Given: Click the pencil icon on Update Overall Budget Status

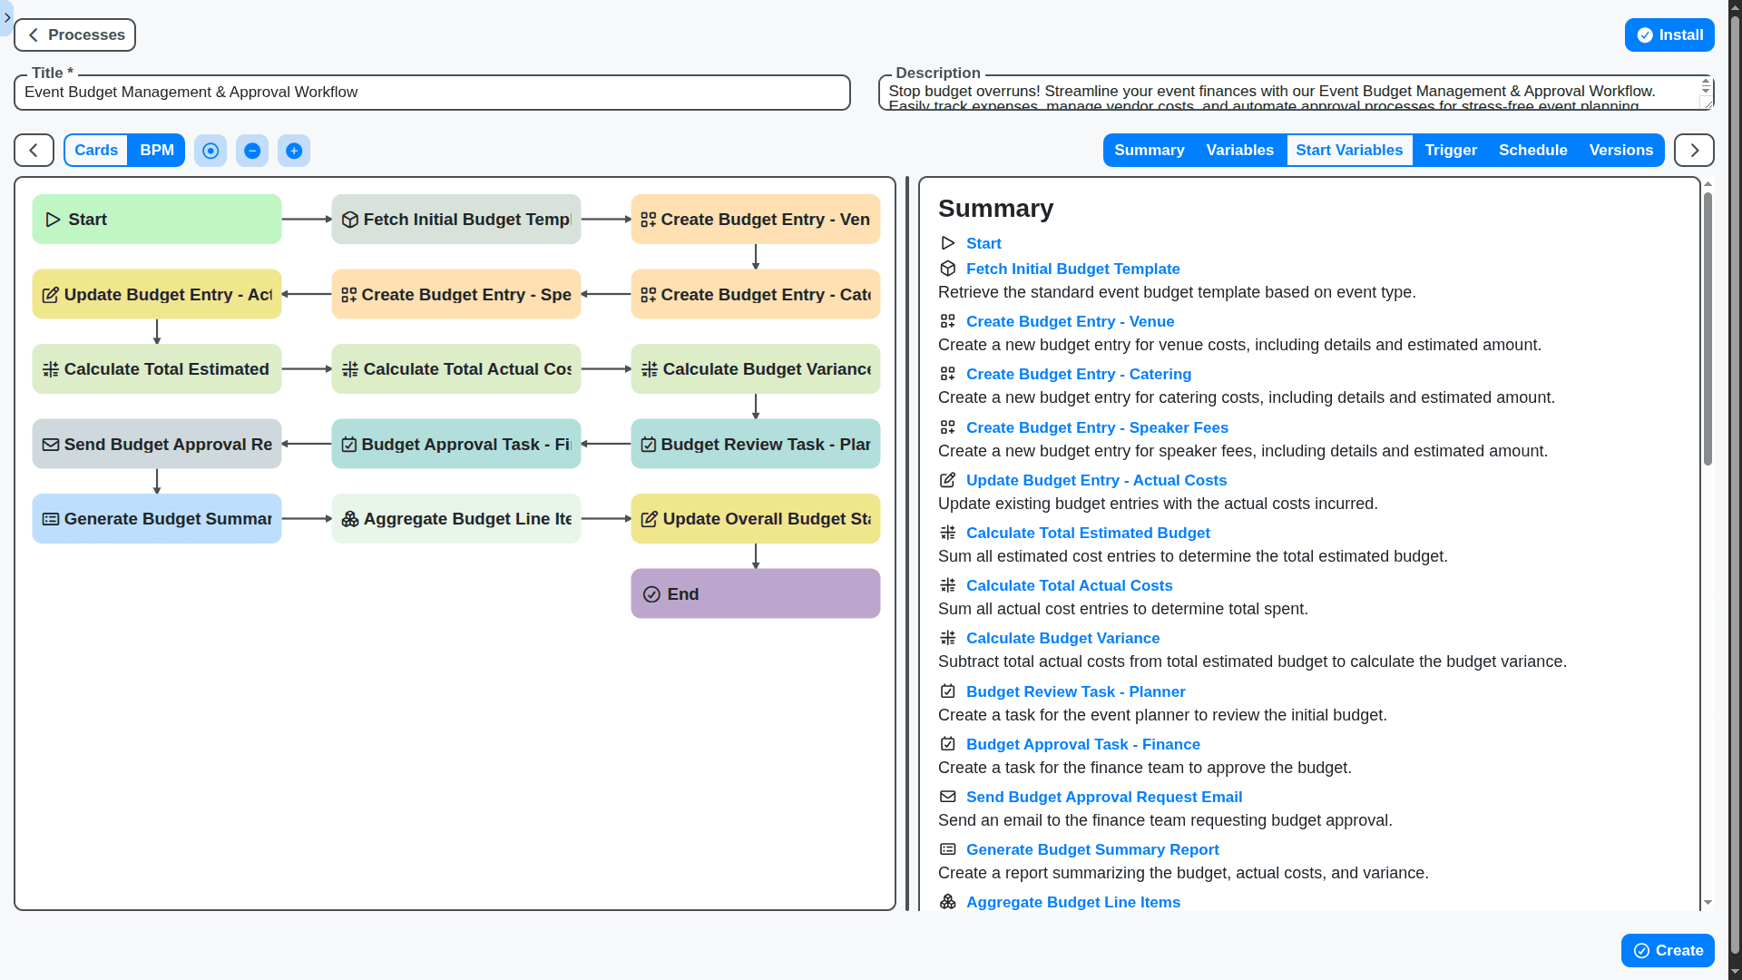Looking at the screenshot, I should (x=650, y=518).
